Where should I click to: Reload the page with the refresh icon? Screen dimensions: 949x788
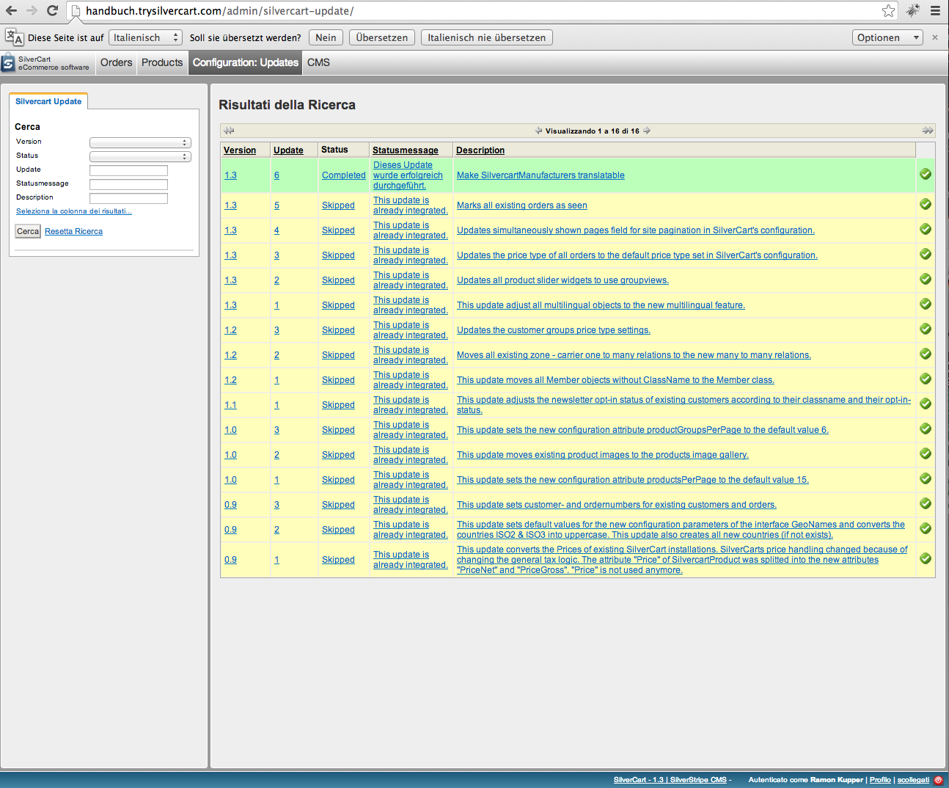pos(52,11)
